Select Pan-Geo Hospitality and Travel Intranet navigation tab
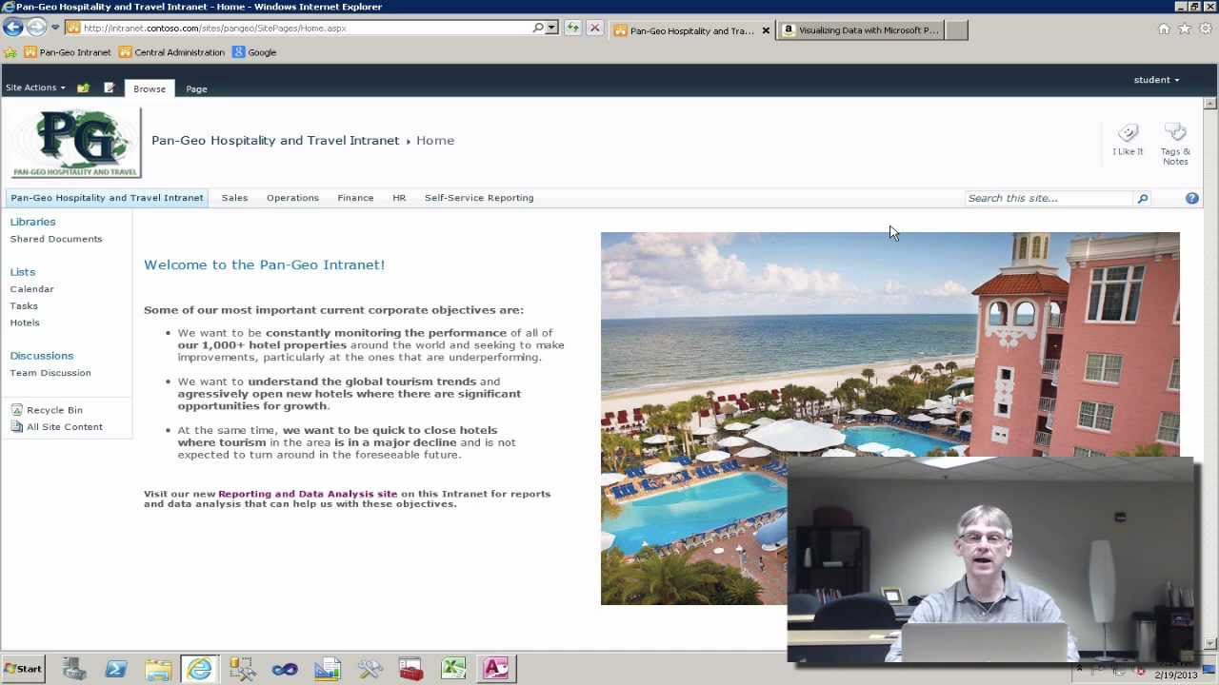Image resolution: width=1219 pixels, height=685 pixels. point(107,198)
